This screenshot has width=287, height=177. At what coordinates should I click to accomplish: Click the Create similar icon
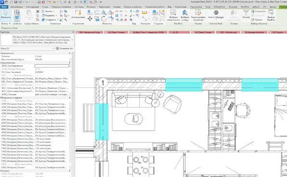[155, 12]
